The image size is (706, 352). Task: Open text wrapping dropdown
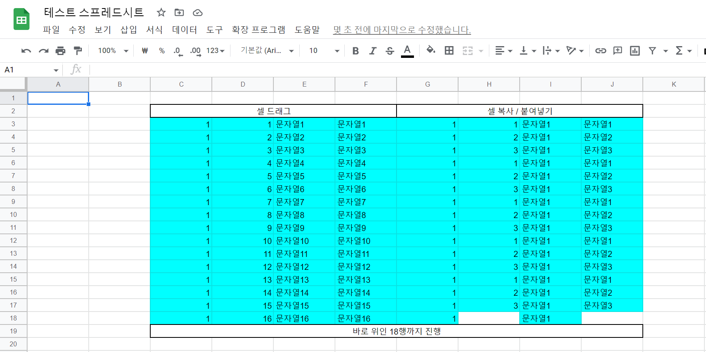[551, 51]
